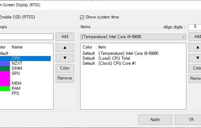Screen dimensions: 201x128
Task: Click the OK button
Action: point(188,120)
